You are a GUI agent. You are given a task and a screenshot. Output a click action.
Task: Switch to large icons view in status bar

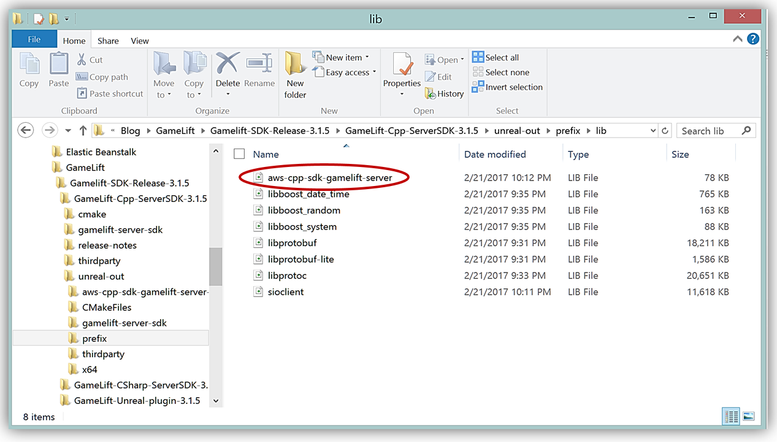[748, 417]
